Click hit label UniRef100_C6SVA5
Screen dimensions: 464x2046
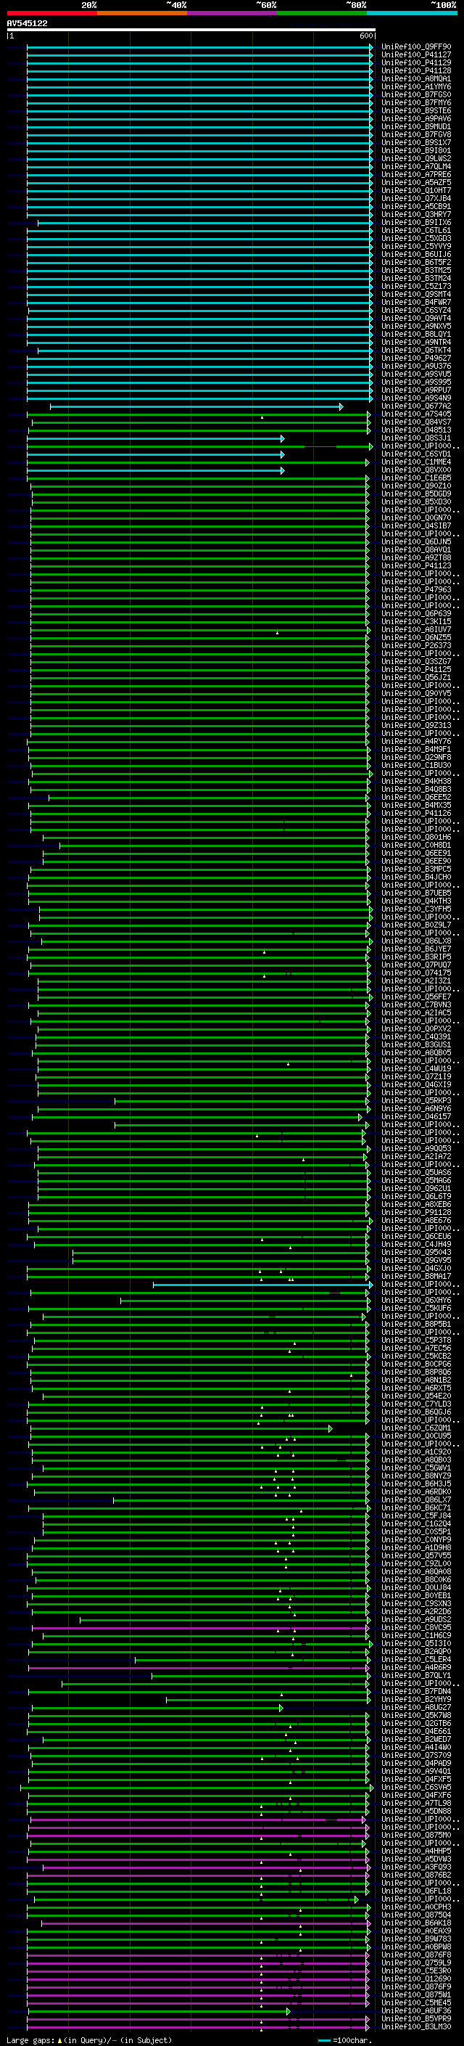click(x=415, y=1787)
